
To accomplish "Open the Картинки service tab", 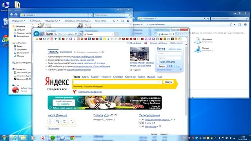I will coord(130,77).
